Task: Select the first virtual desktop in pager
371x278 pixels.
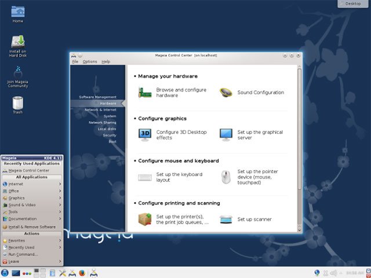Action: pos(37,270)
